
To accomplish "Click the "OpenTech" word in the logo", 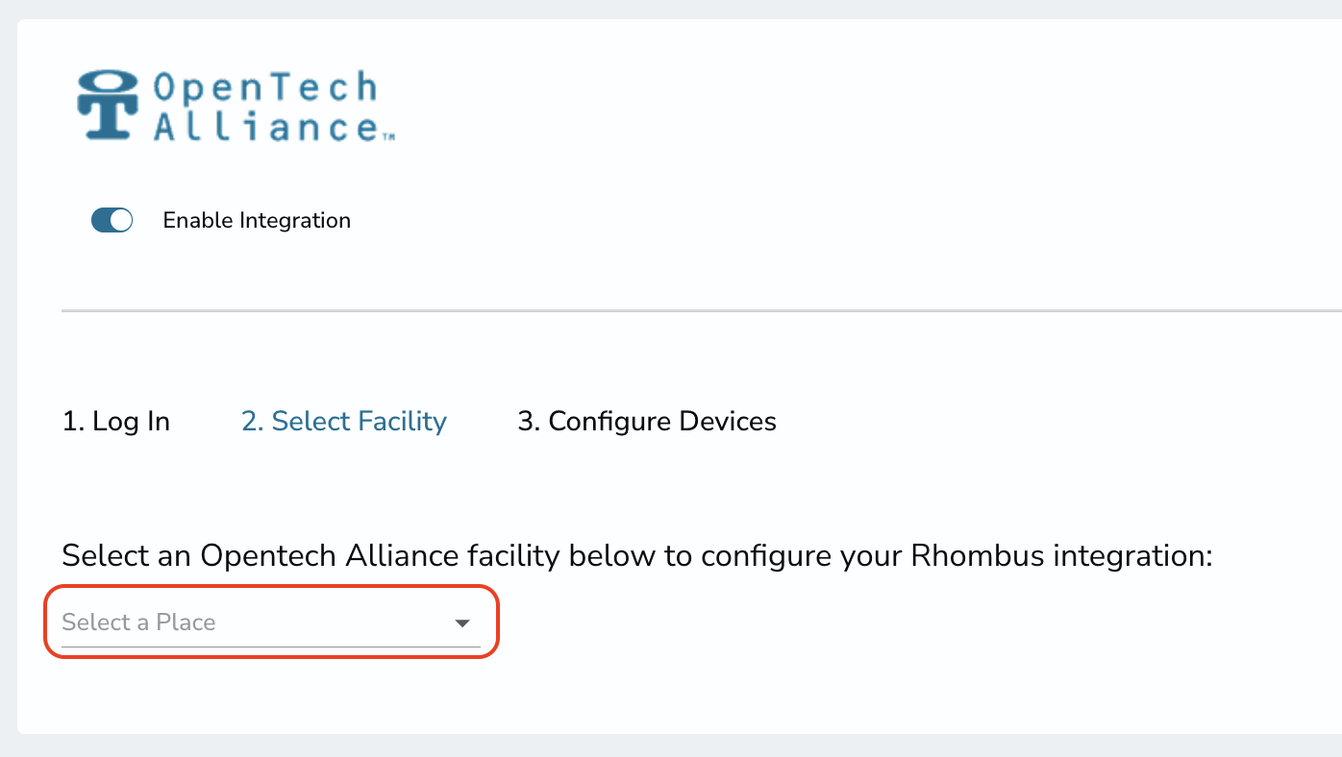I will click(265, 88).
